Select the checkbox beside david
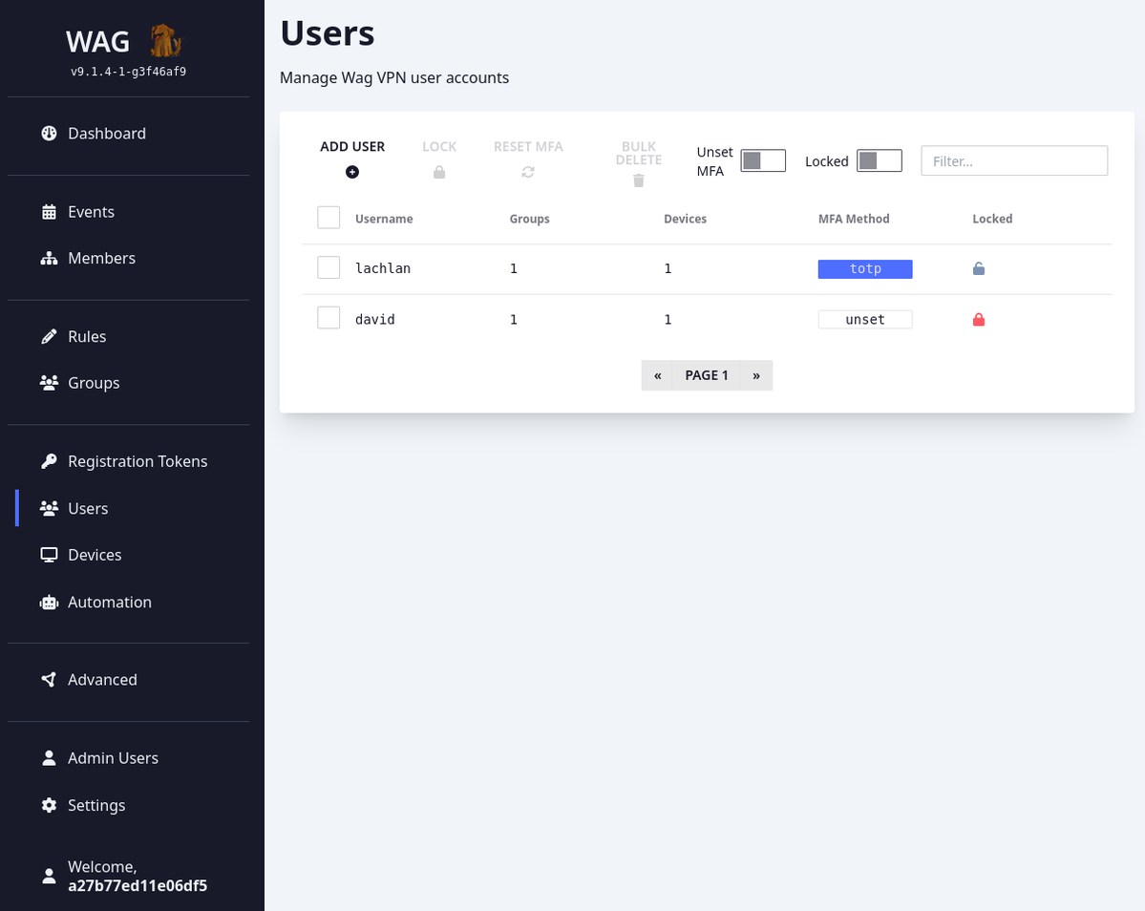The image size is (1145, 911). pyautogui.click(x=329, y=318)
